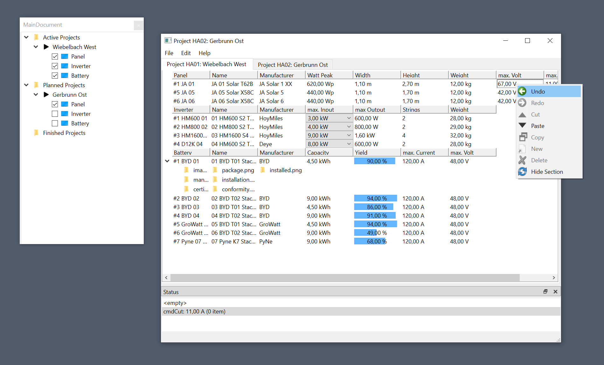Click the Copy icon in context menu
Image resolution: width=604 pixels, height=365 pixels.
(x=522, y=137)
